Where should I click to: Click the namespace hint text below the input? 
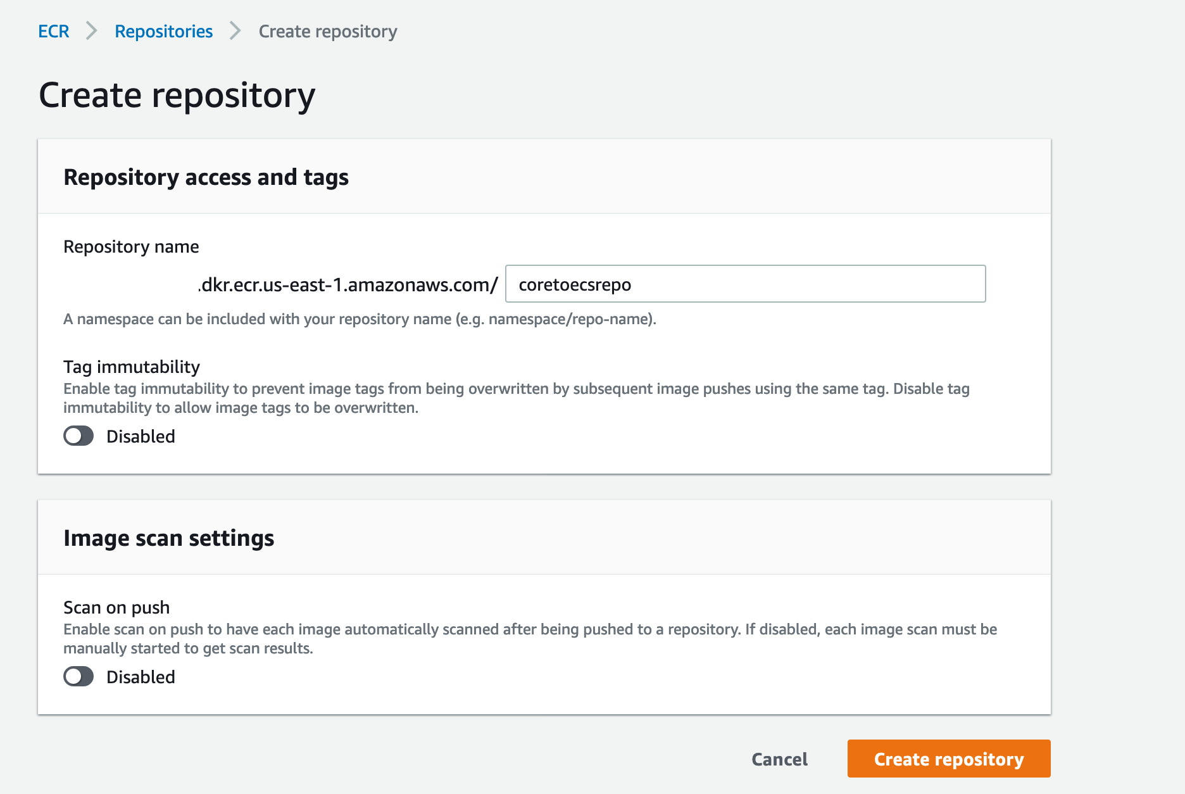pyautogui.click(x=360, y=319)
